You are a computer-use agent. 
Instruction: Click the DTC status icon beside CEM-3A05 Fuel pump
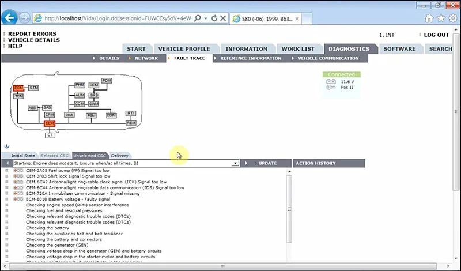[18, 170]
